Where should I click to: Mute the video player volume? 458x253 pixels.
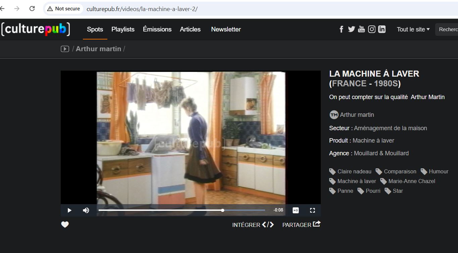[x=86, y=210]
